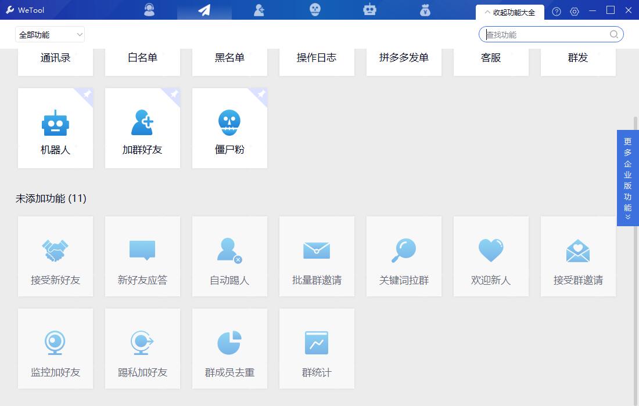Add the 群统计 chart feature
The image size is (639, 406).
point(317,349)
